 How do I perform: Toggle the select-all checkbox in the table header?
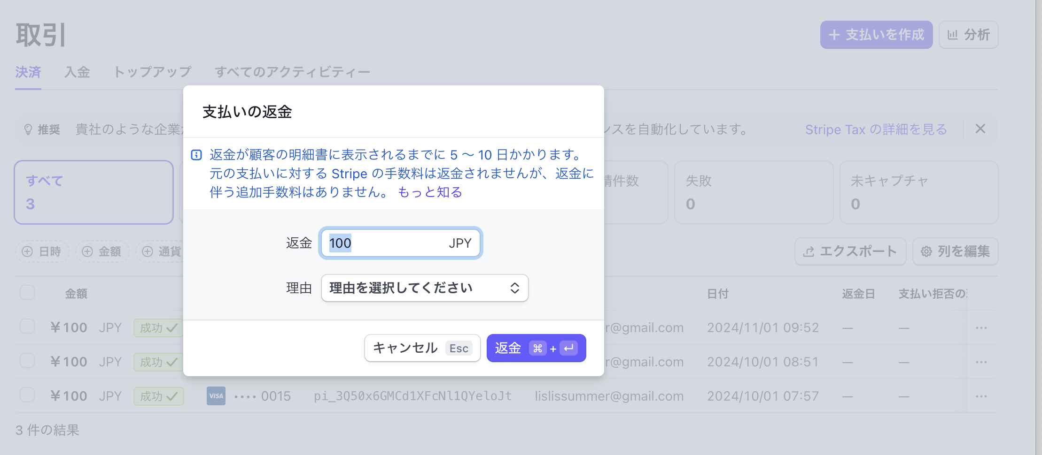point(27,292)
